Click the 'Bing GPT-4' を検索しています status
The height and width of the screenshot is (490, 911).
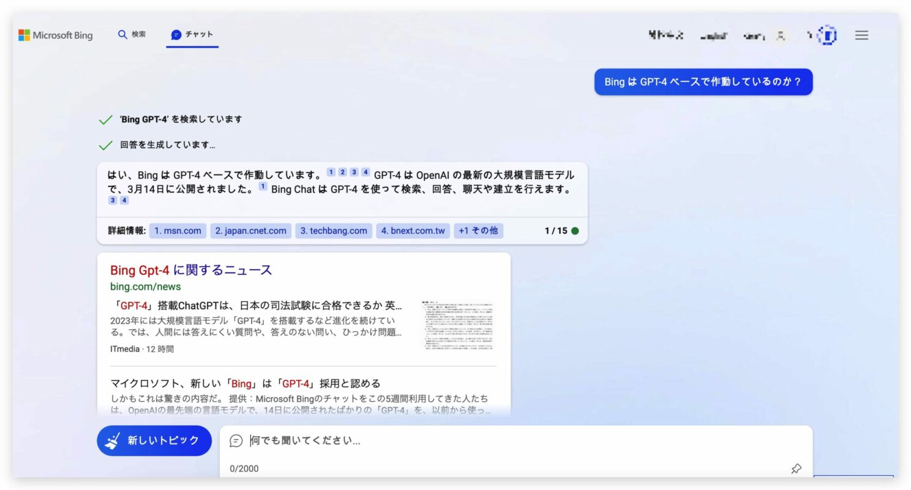click(x=181, y=119)
